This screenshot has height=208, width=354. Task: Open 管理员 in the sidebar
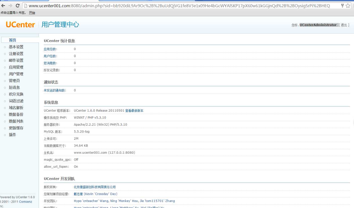coord(14,81)
